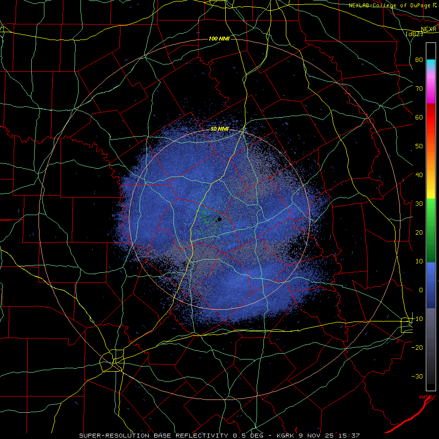Click the 70 value on reflectivity scale
This screenshot has height=439, width=439.
click(419, 88)
